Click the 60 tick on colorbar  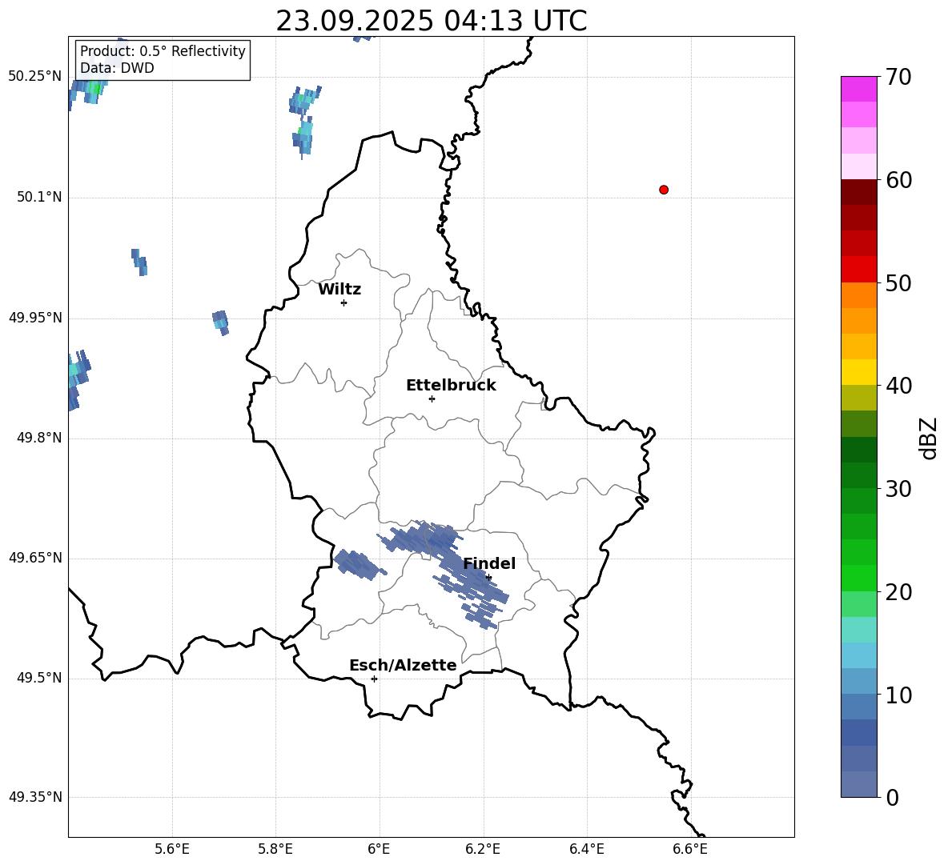click(x=898, y=180)
